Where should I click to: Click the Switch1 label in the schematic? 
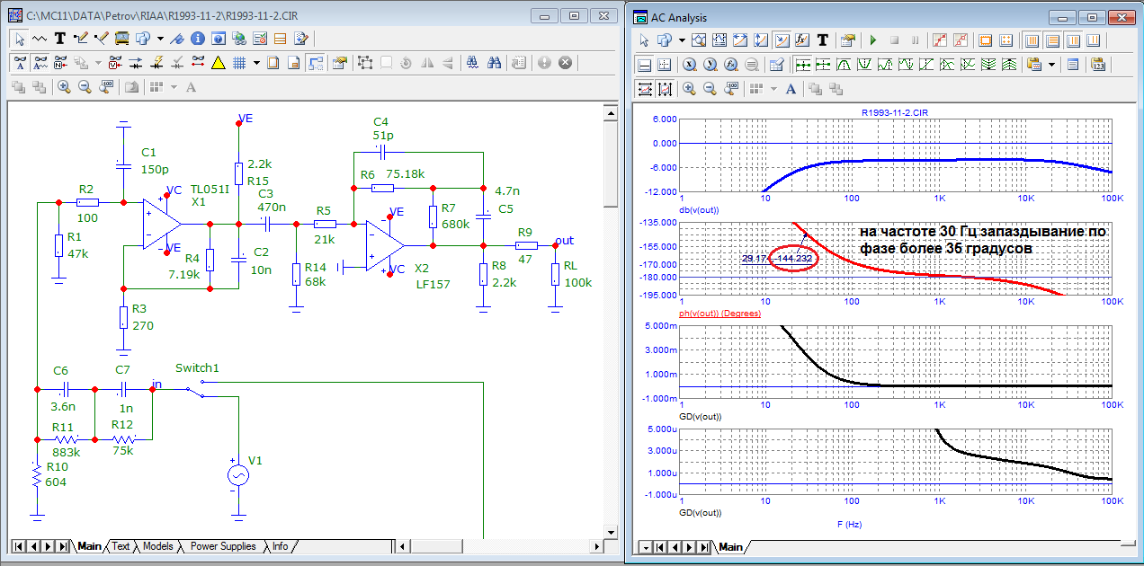(197, 368)
